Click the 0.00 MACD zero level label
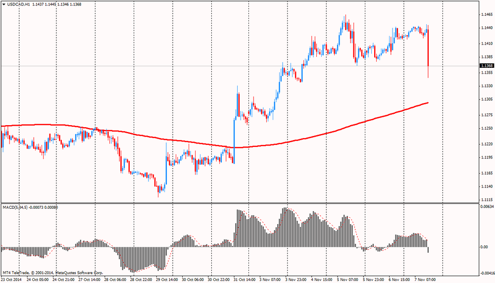This screenshot has height=283, width=495. click(x=484, y=247)
